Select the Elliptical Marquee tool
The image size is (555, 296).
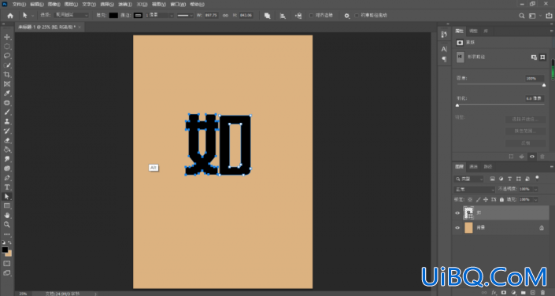coord(7,46)
